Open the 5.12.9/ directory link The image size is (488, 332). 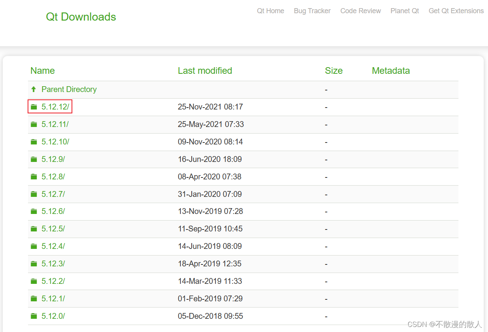[53, 159]
